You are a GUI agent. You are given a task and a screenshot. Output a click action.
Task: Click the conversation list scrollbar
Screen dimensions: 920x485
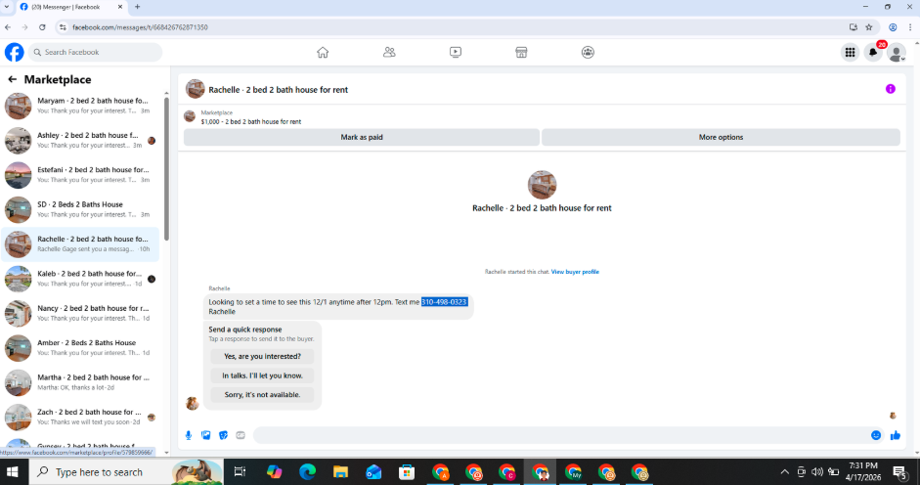tap(166, 167)
